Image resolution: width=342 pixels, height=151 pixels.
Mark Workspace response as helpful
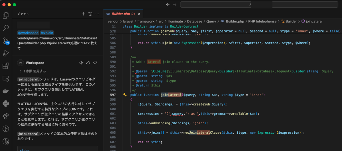[x=88, y=63]
